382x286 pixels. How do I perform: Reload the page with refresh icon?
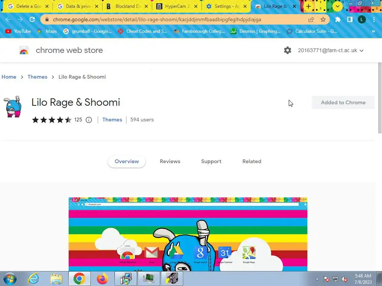click(x=32, y=19)
